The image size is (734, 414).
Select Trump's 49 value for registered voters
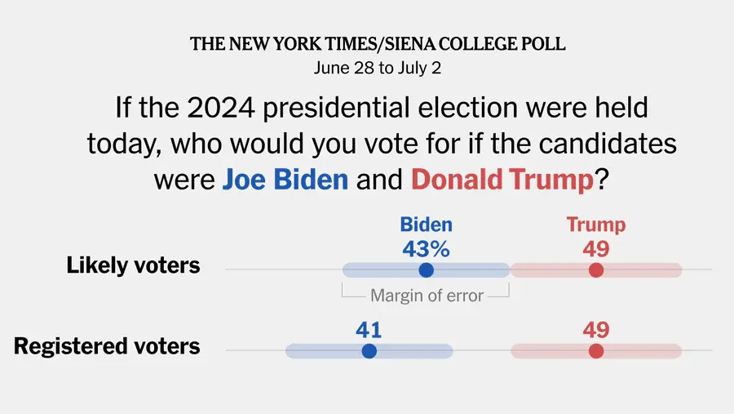tap(596, 330)
